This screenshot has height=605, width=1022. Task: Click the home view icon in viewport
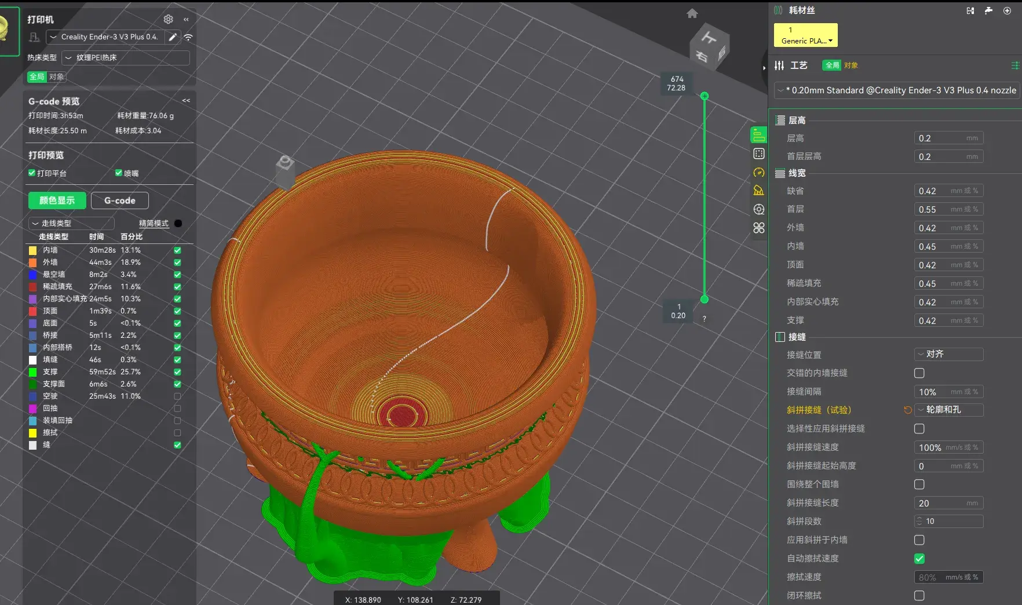point(692,13)
